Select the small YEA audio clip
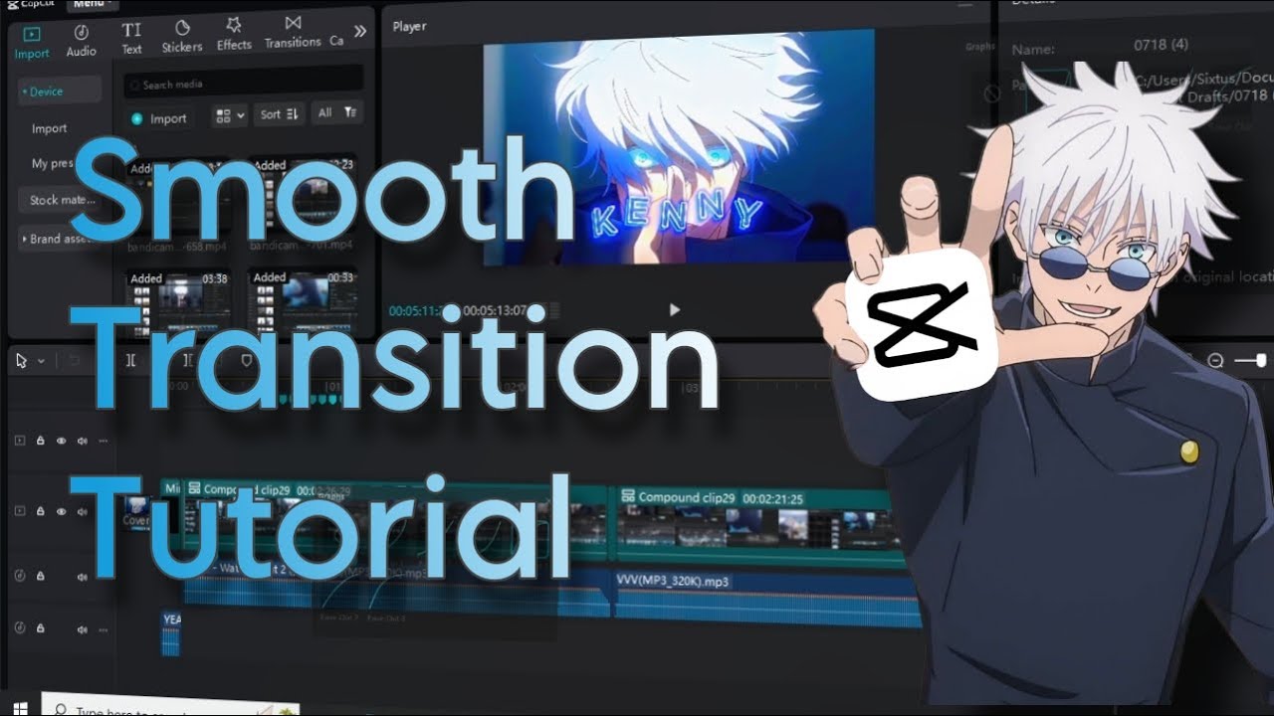The image size is (1274, 716). pos(171,633)
